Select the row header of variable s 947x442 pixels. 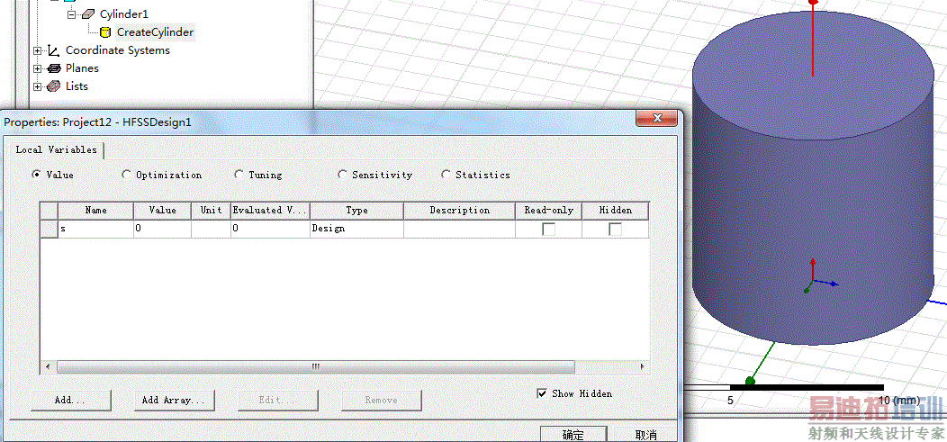pos(49,229)
